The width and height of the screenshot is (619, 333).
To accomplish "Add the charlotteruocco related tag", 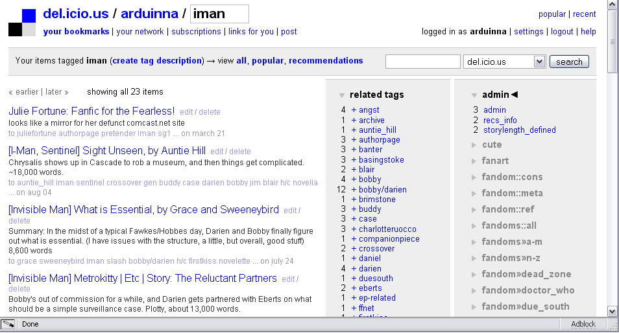I will (x=383, y=229).
